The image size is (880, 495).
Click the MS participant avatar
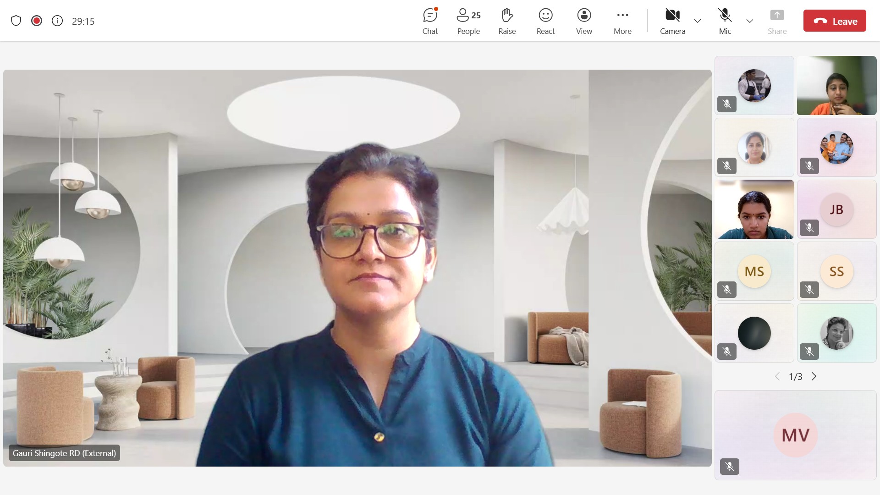pos(754,271)
